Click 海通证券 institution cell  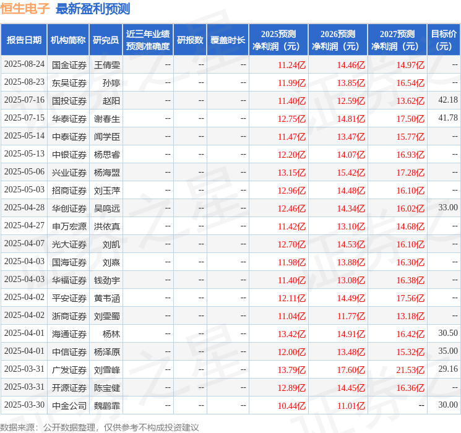69,334
